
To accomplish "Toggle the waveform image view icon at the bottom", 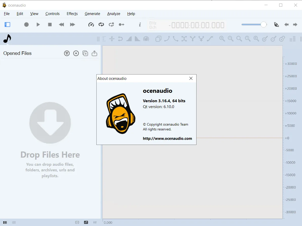I will click(x=86, y=222).
